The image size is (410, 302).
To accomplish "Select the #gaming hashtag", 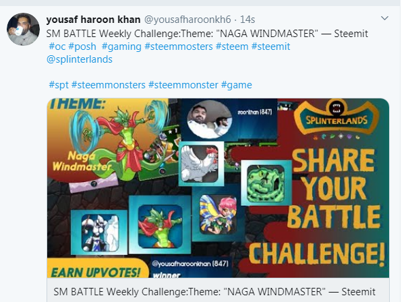I will pos(121,47).
